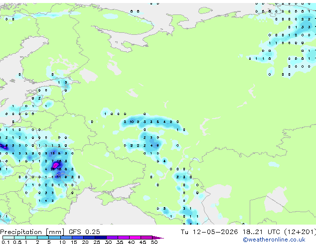This screenshot has height=244, width=316.
Task: Pick the 45–50 mm legend color swatch
Action: click(147, 238)
